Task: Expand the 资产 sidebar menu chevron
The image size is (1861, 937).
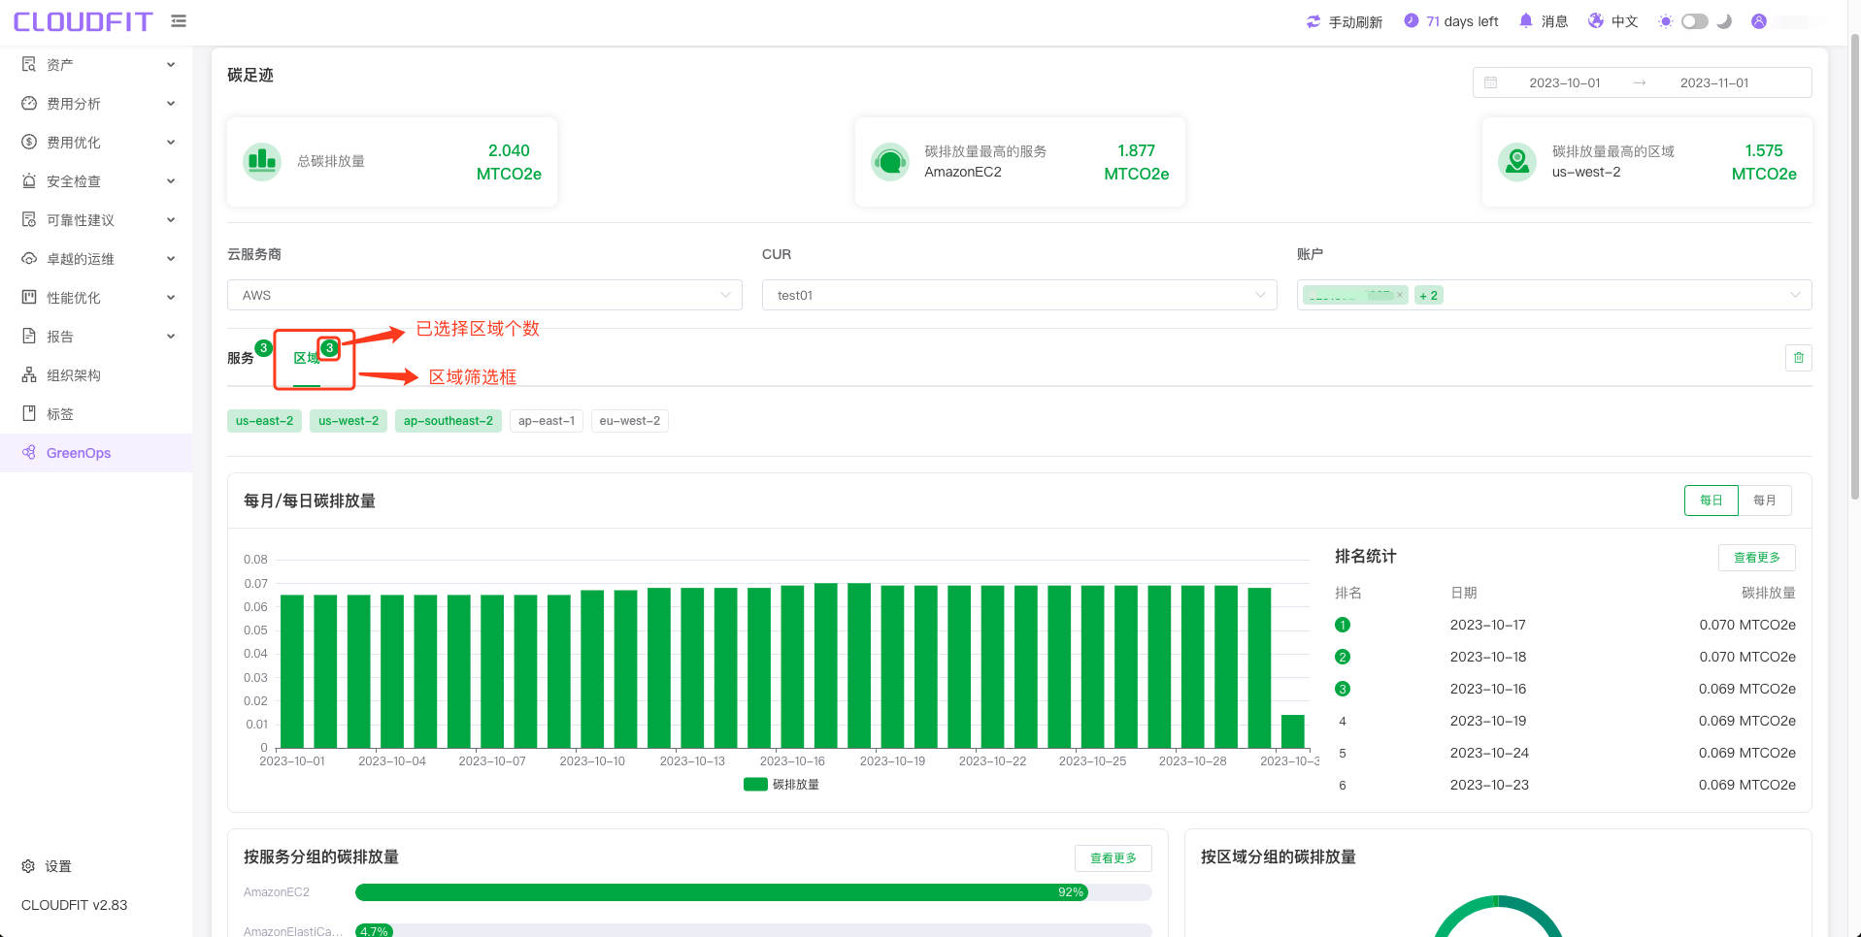Action: coord(171,65)
